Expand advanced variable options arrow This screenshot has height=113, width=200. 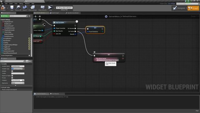(16, 85)
